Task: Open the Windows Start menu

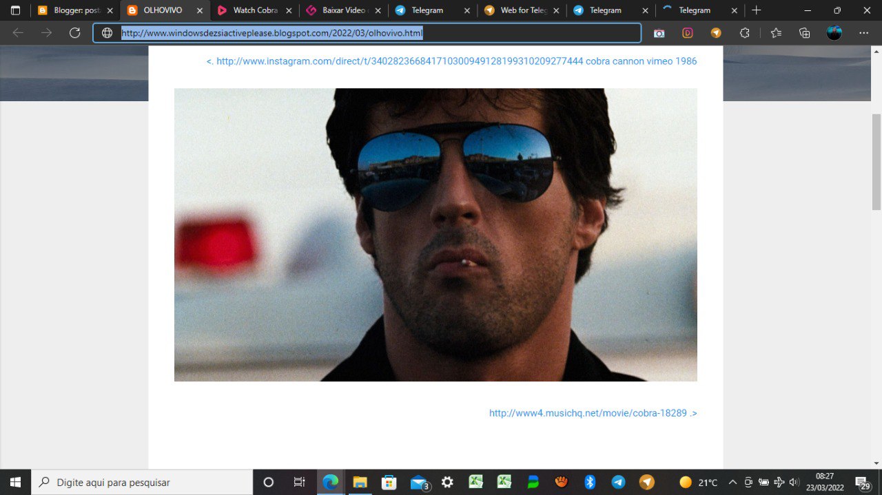Action: pos(15,482)
